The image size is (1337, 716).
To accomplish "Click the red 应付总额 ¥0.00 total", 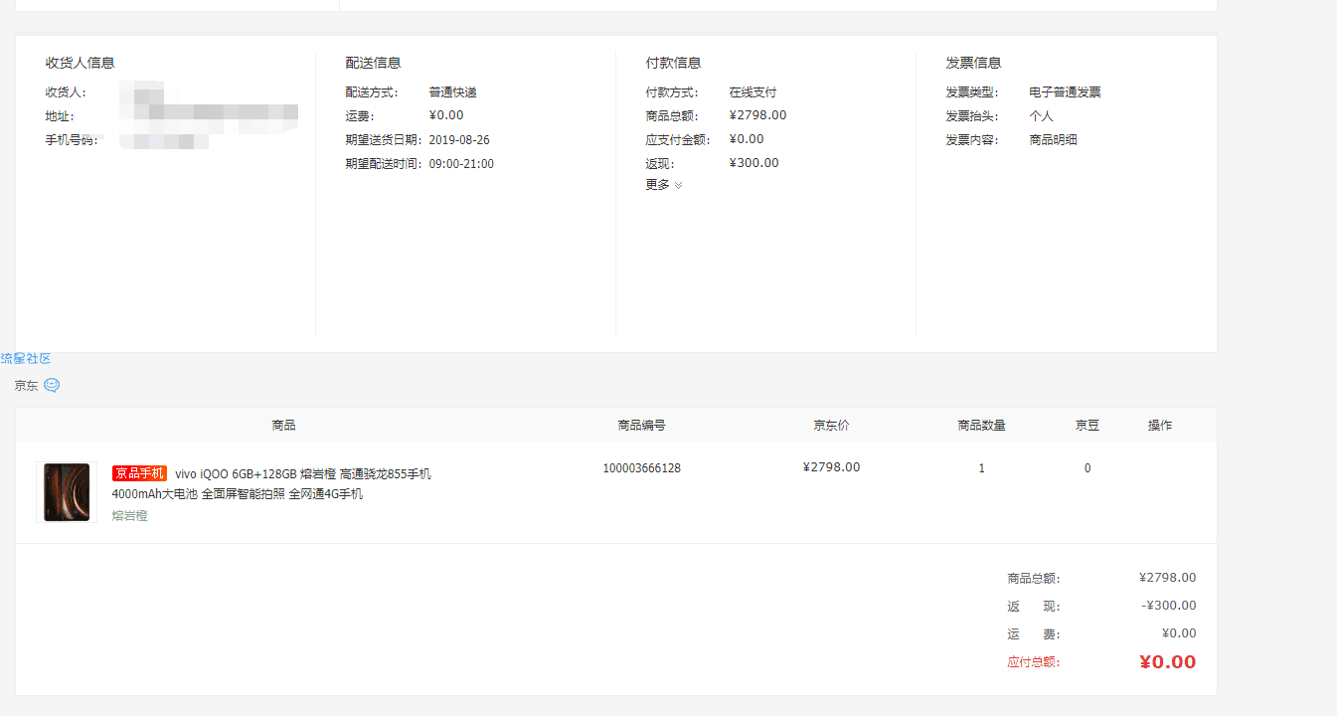I will coord(1167,662).
